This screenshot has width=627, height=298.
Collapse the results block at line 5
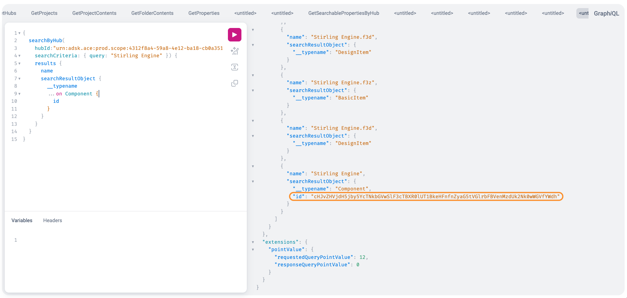[20, 63]
